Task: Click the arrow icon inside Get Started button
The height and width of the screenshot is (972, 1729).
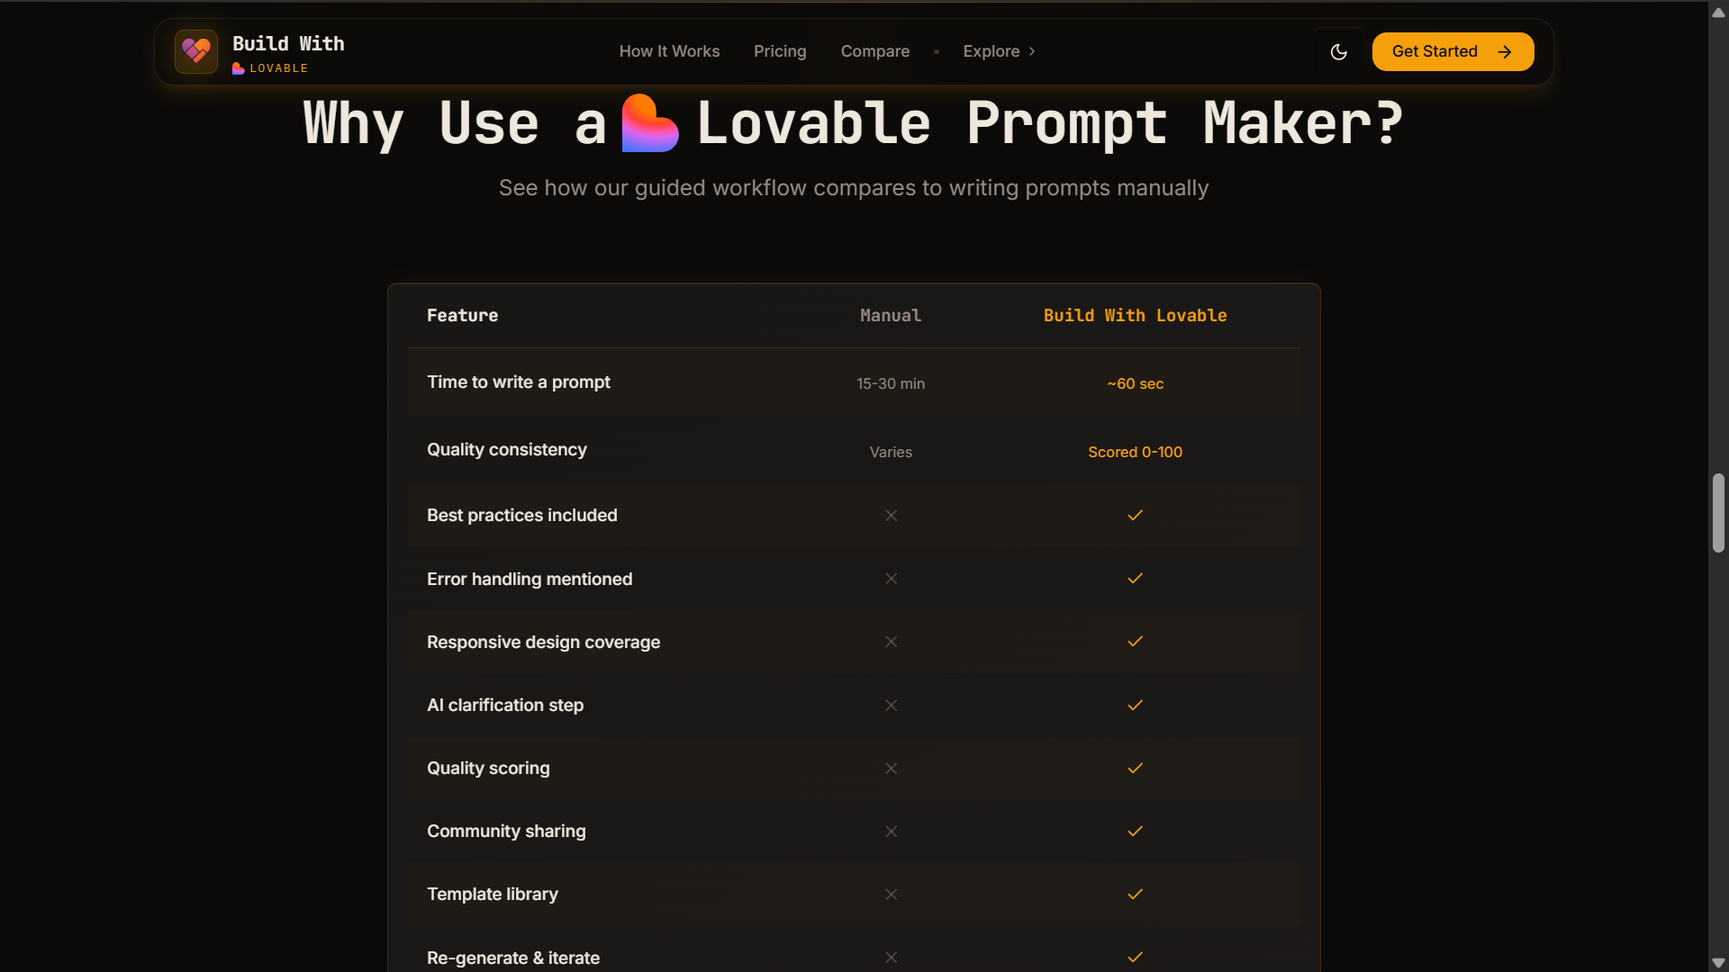Action: coord(1505,52)
